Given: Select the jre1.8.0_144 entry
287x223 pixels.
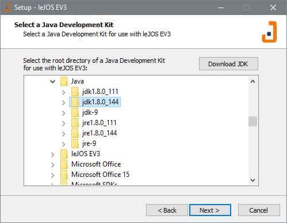Looking at the screenshot, I should point(100,133).
